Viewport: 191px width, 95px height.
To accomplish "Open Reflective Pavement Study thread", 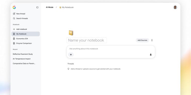I will pos(23,54).
